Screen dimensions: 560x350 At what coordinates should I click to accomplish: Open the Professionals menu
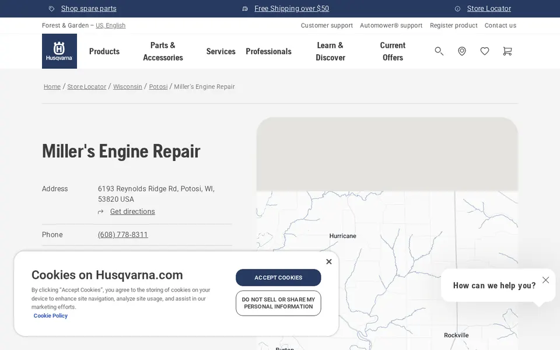[268, 51]
